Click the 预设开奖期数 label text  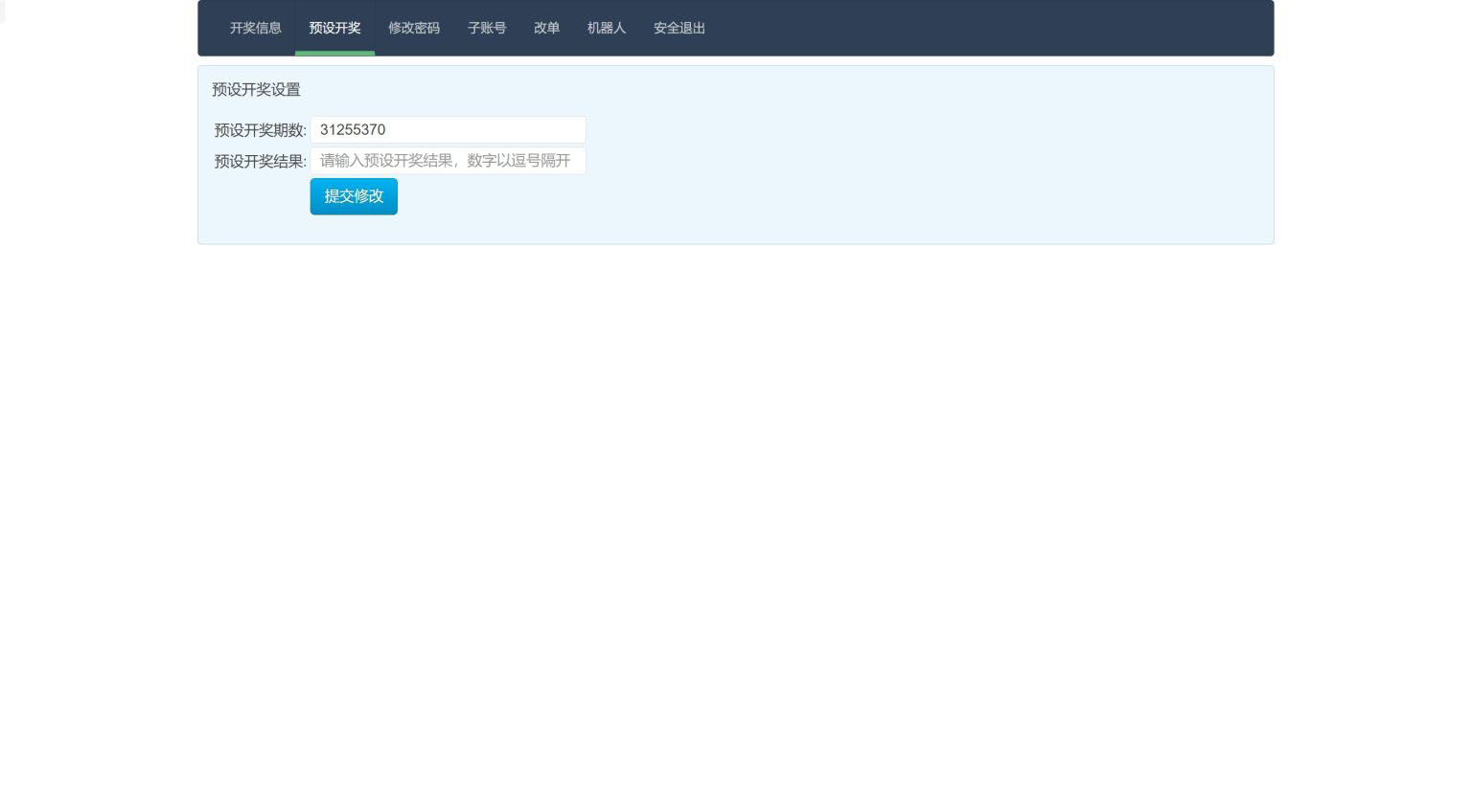260,130
